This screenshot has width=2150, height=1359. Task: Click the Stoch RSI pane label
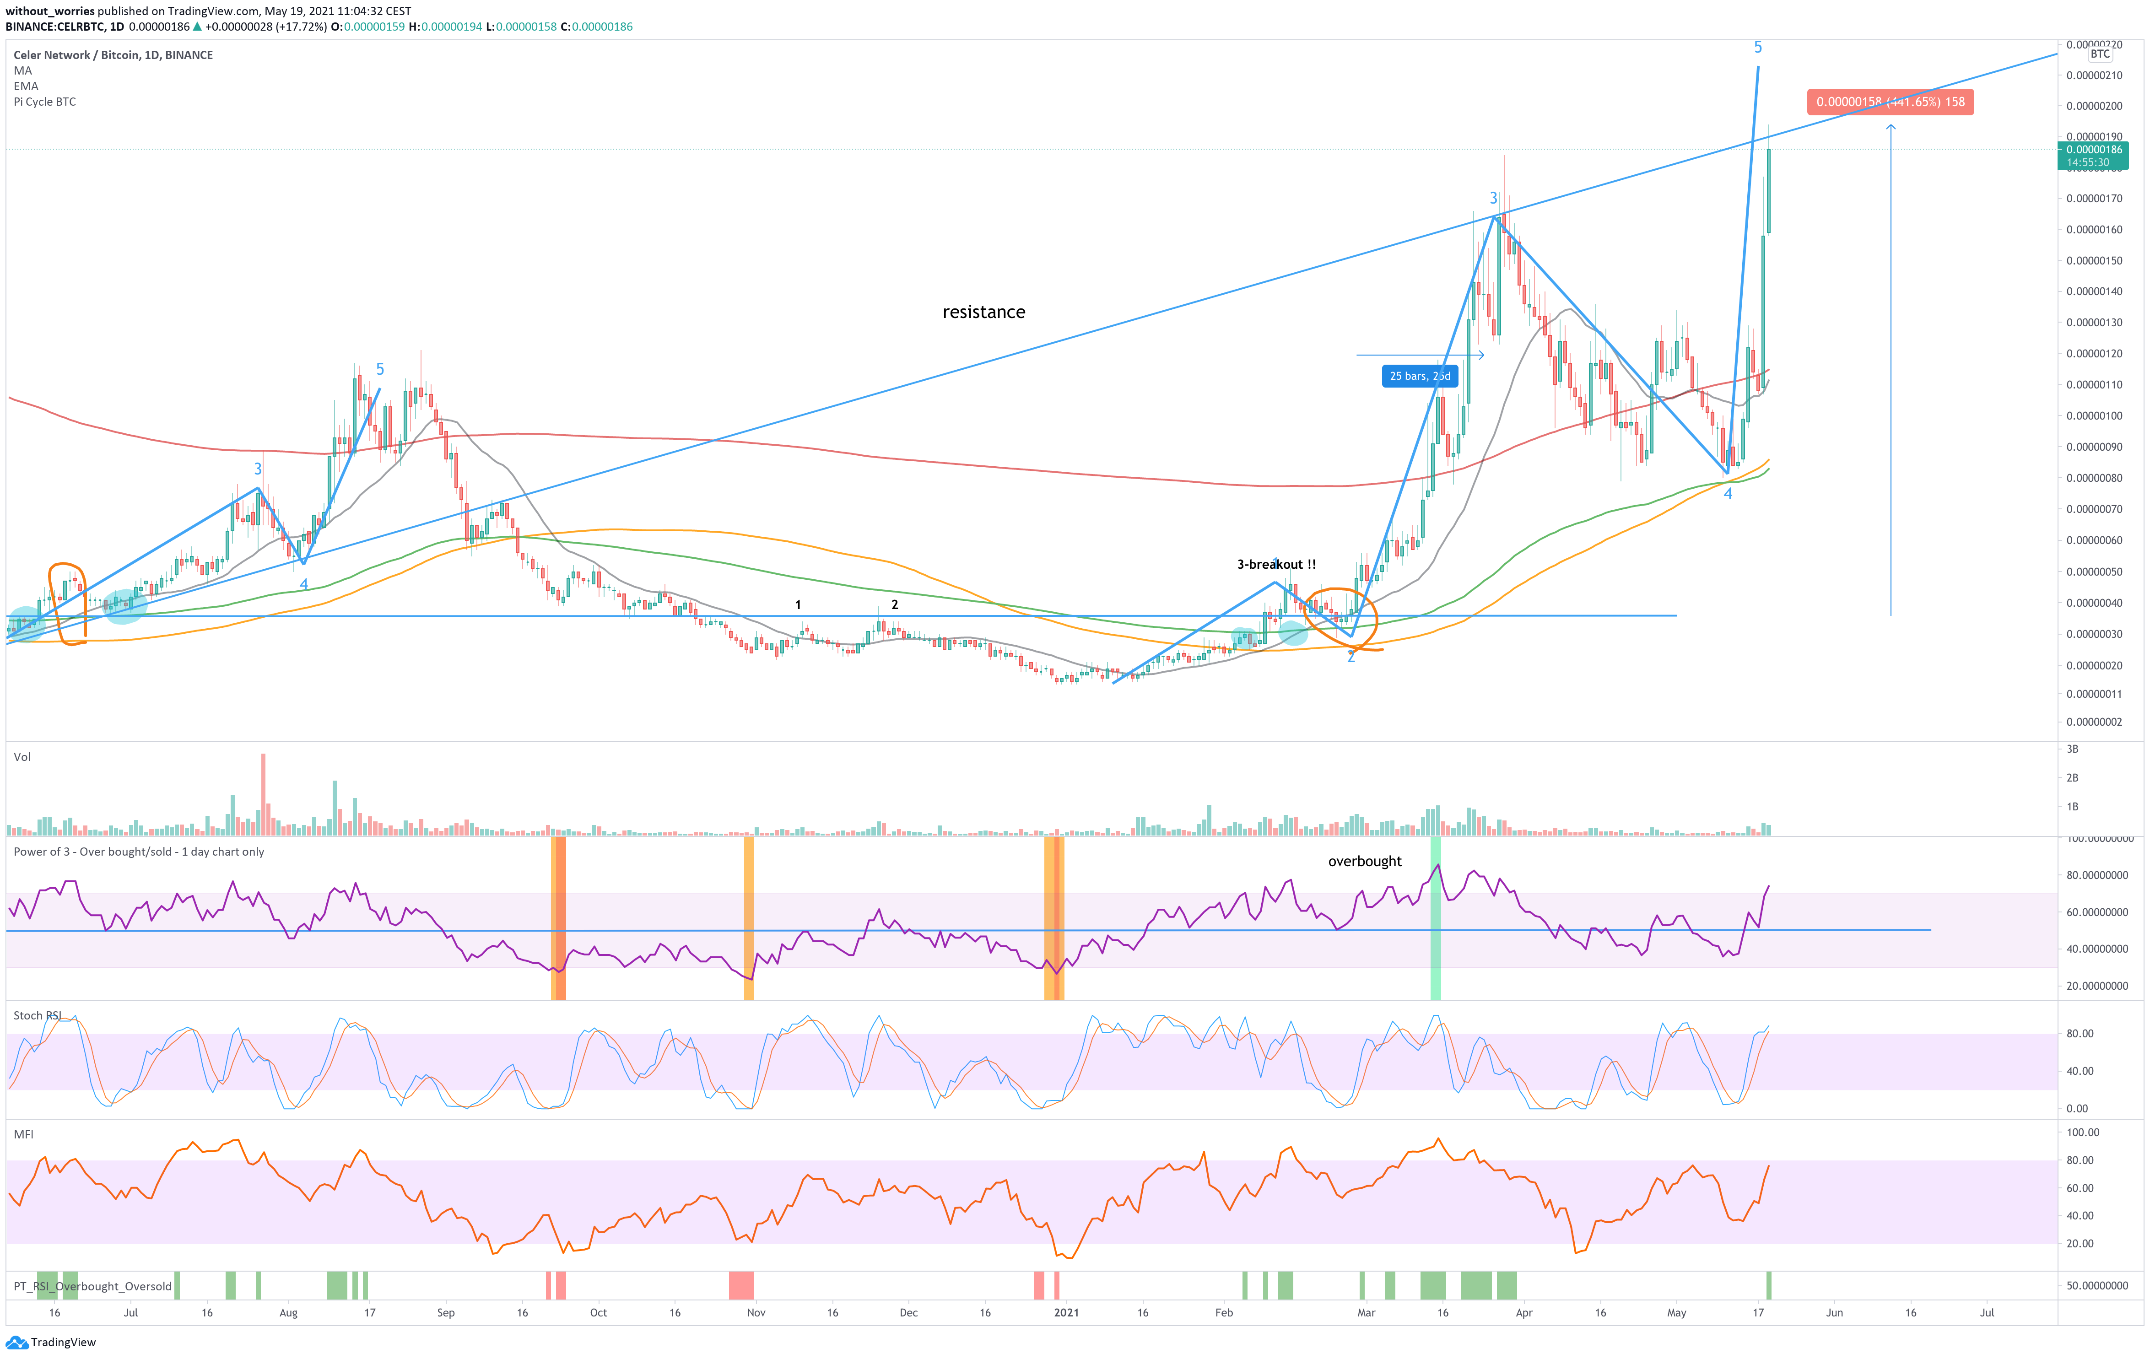point(38,1015)
